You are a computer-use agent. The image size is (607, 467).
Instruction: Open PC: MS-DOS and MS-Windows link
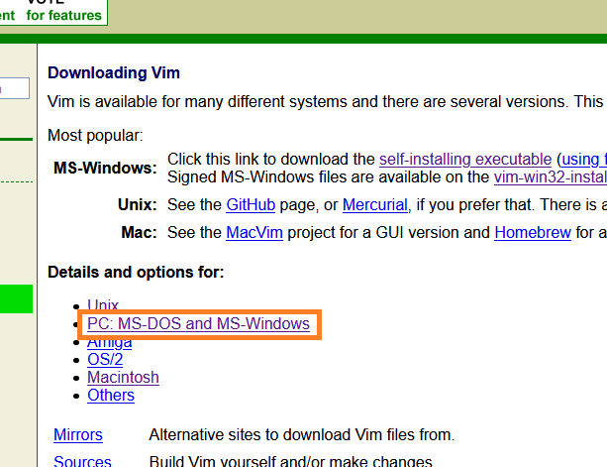(x=198, y=323)
